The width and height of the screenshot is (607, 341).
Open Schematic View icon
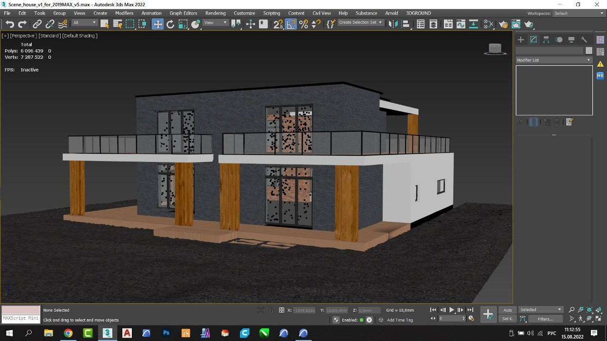(473, 24)
